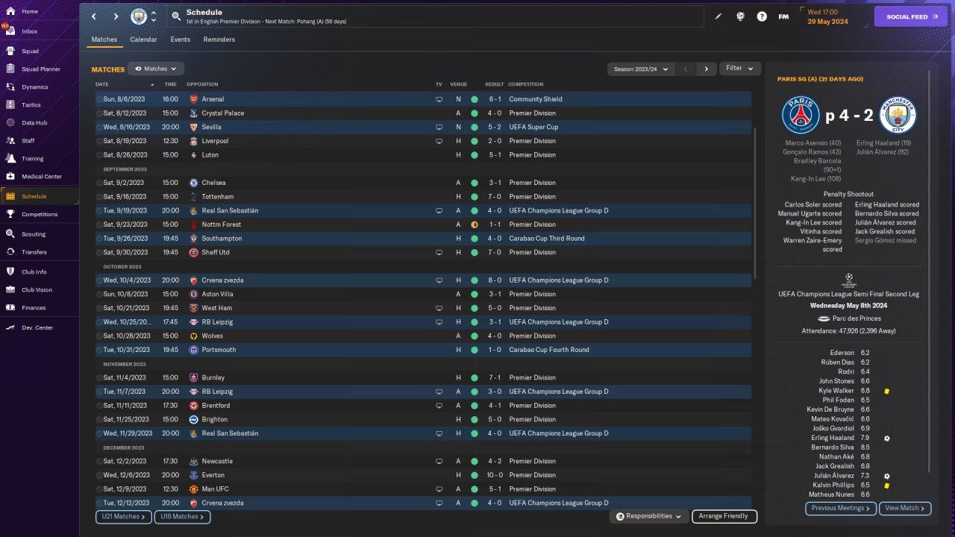
Task: Expand the club switcher arrows
Action: pos(154,16)
